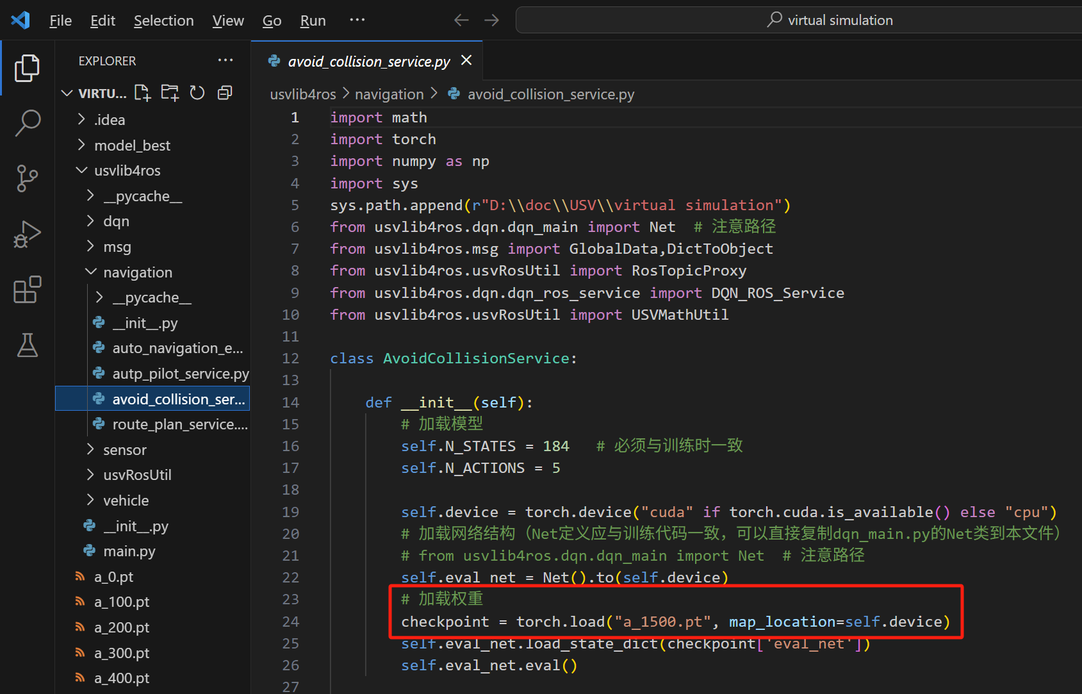Open the Run menu
The image size is (1082, 694).
(x=313, y=21)
